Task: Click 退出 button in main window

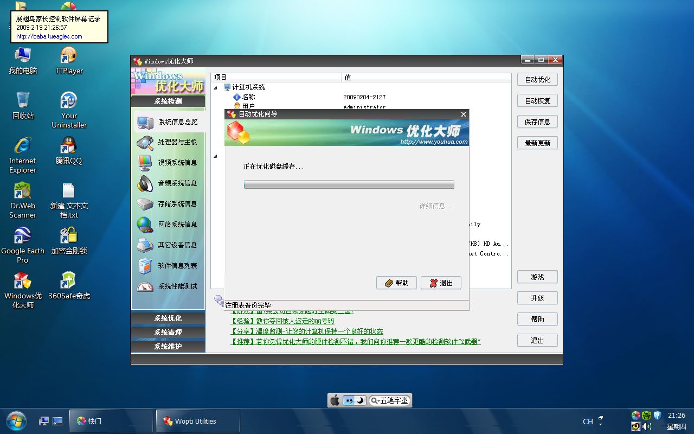Action: click(537, 341)
